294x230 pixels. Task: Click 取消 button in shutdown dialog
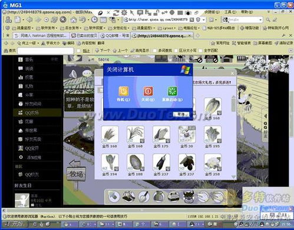click(x=181, y=114)
